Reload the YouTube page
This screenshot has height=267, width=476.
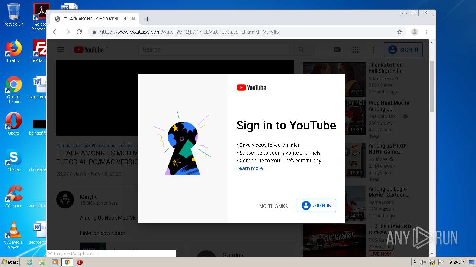[x=79, y=32]
